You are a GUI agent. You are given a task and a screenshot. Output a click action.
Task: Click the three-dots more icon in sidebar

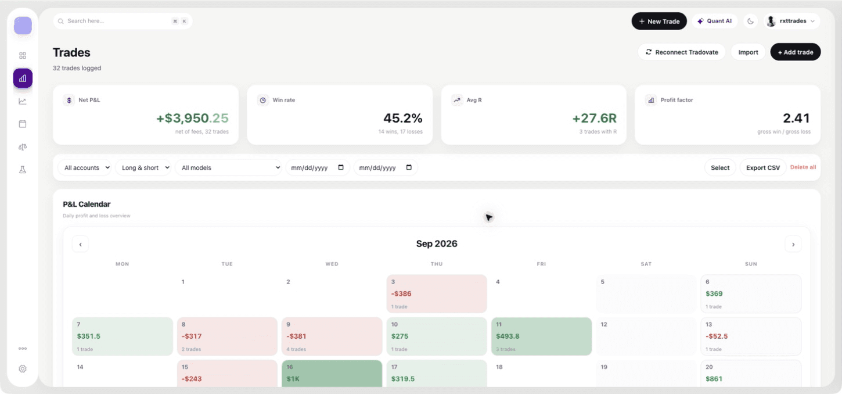click(x=23, y=349)
